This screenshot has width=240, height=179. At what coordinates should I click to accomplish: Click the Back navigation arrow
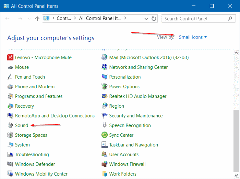point(8,19)
